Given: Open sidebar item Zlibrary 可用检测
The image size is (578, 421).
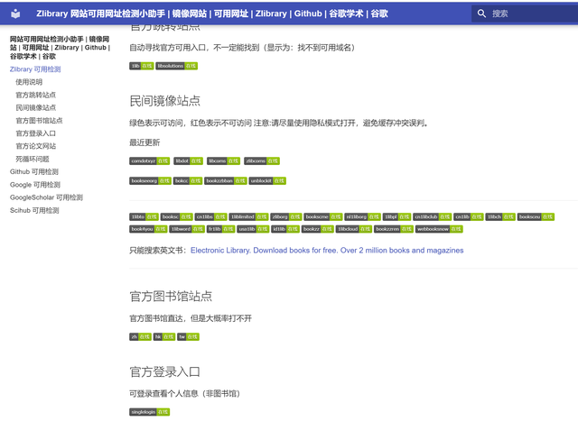Looking at the screenshot, I should click(35, 69).
